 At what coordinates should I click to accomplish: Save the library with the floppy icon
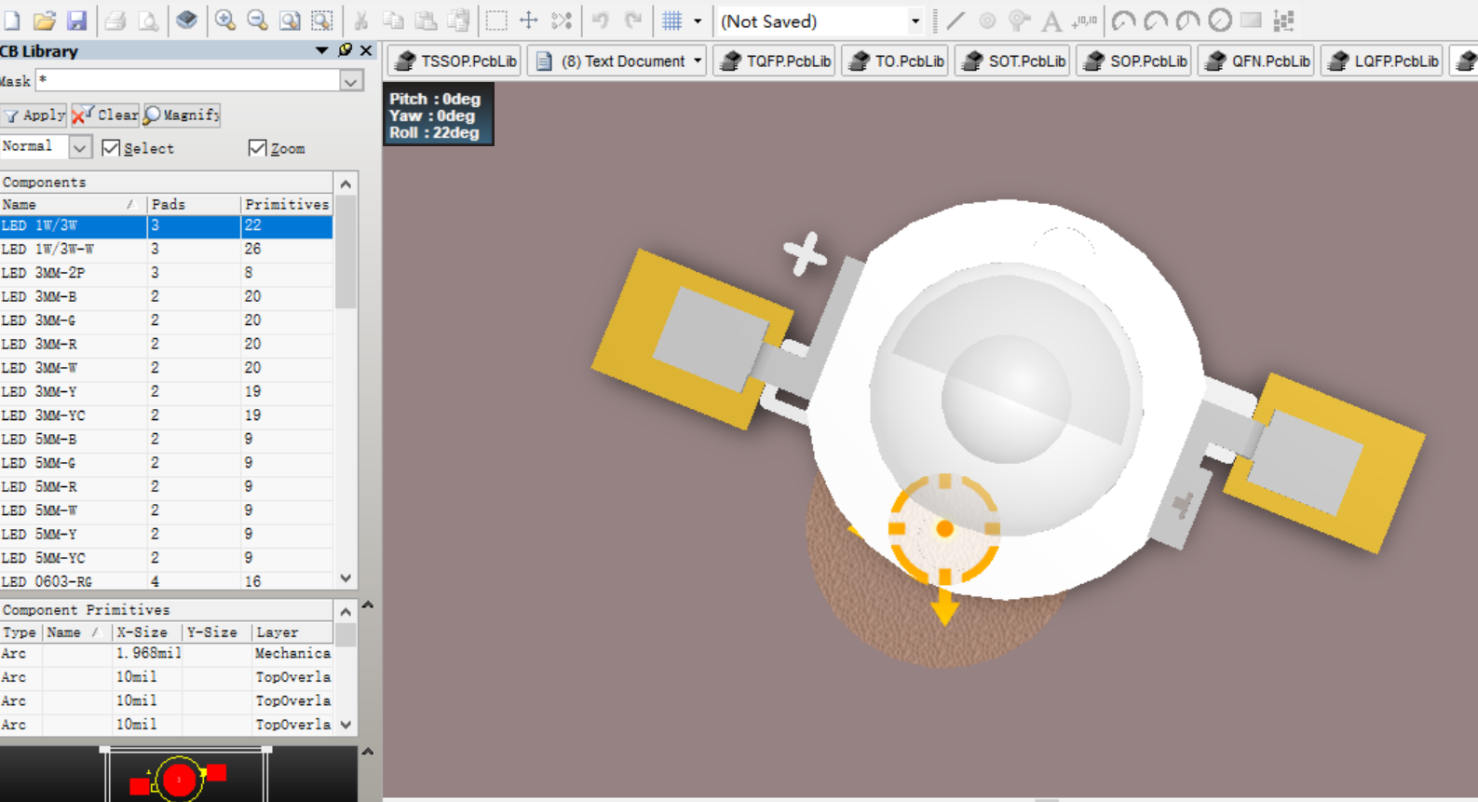point(77,20)
